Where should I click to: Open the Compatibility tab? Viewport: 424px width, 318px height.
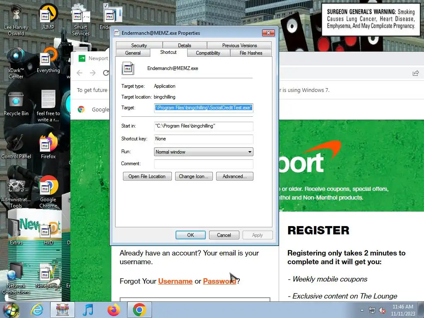click(x=208, y=53)
